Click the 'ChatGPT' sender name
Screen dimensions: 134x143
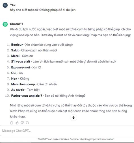(17, 24)
